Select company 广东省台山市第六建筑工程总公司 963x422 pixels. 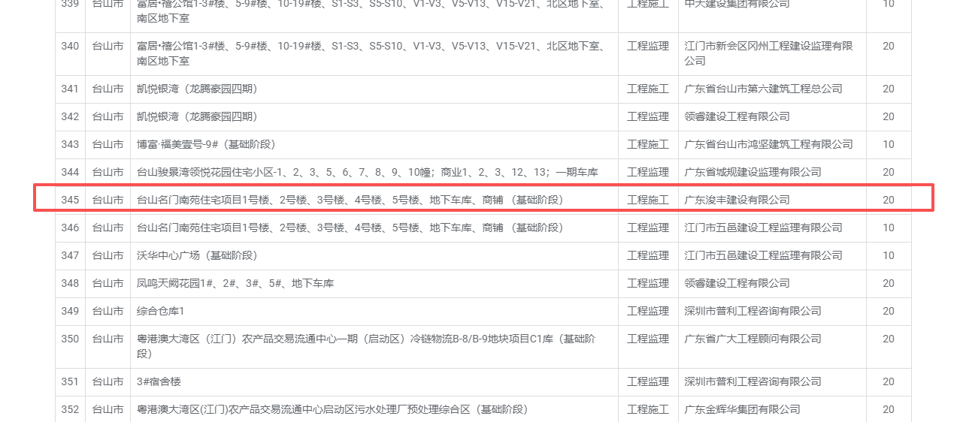[763, 89]
